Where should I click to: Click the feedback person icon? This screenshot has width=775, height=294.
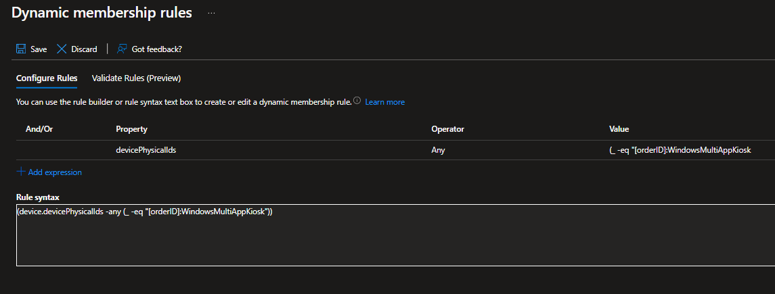click(x=122, y=49)
